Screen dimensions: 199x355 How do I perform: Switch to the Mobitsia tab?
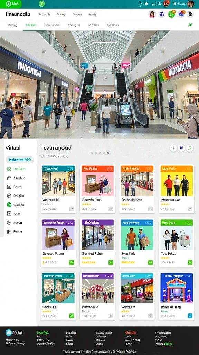(94, 25)
